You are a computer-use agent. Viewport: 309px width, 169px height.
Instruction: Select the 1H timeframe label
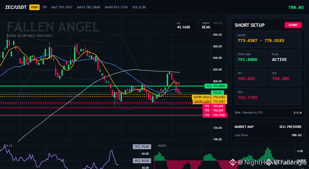pos(45,7)
